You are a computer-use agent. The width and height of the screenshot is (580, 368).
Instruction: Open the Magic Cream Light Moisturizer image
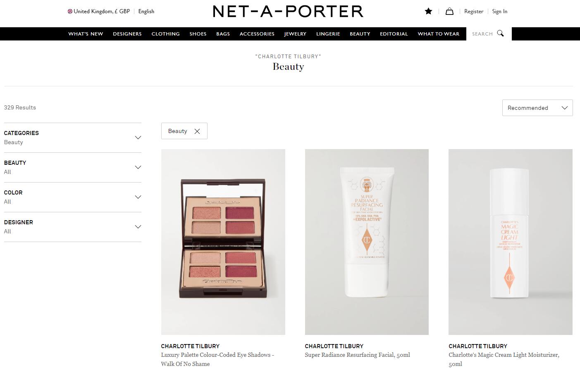tap(510, 242)
